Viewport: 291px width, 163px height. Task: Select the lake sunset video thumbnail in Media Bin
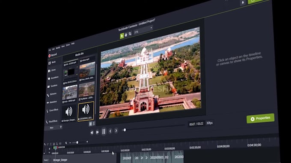(x=87, y=70)
